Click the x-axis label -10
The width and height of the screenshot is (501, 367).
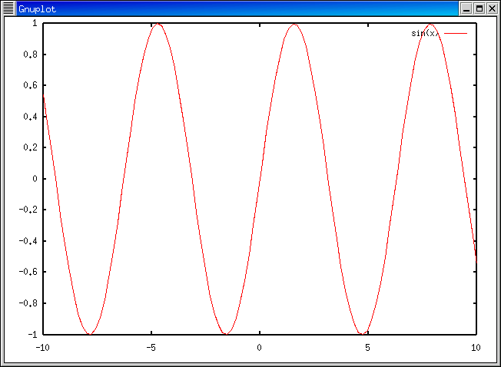[43, 348]
